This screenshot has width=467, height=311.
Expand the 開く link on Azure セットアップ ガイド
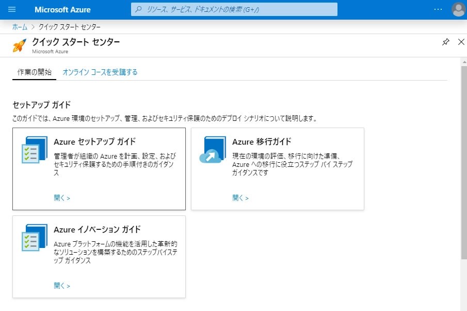(x=61, y=197)
